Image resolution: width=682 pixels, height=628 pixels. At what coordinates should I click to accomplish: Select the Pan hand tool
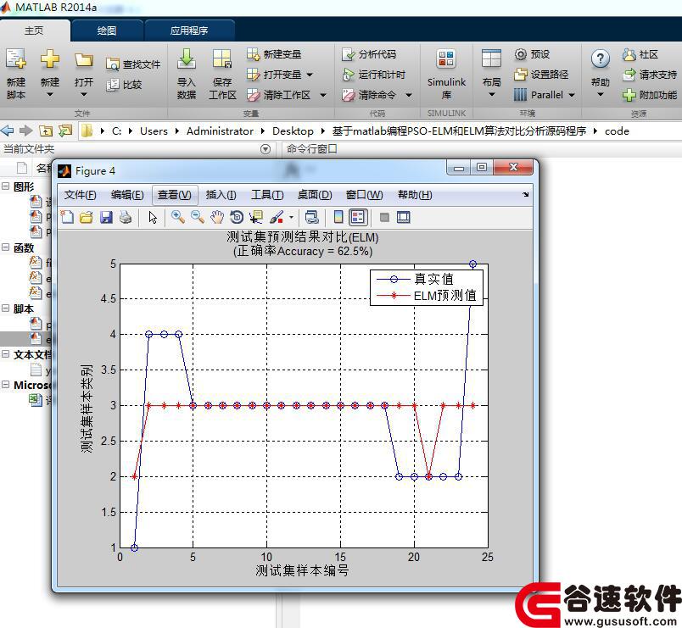(216, 217)
